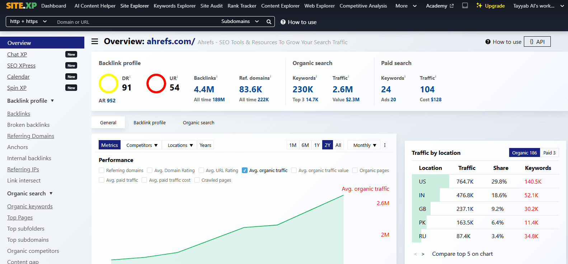Click the Academy external link
Image resolution: width=568 pixels, height=264 pixels.
[440, 6]
